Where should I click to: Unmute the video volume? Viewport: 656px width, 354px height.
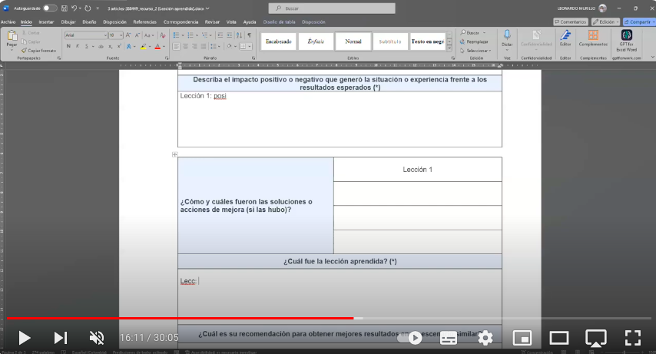pos(97,337)
